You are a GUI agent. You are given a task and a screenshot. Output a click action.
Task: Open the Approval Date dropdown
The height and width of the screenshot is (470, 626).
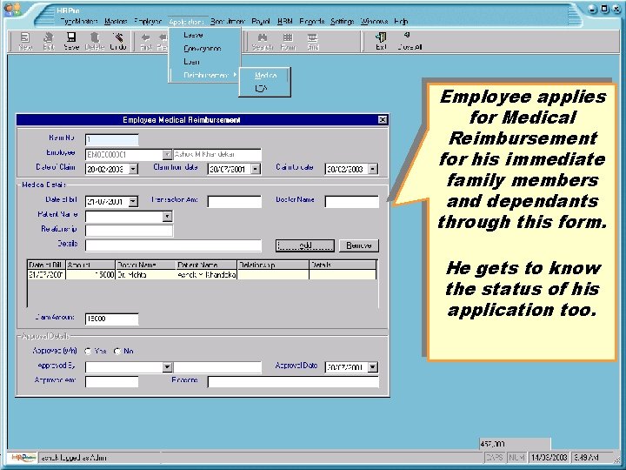tap(372, 366)
